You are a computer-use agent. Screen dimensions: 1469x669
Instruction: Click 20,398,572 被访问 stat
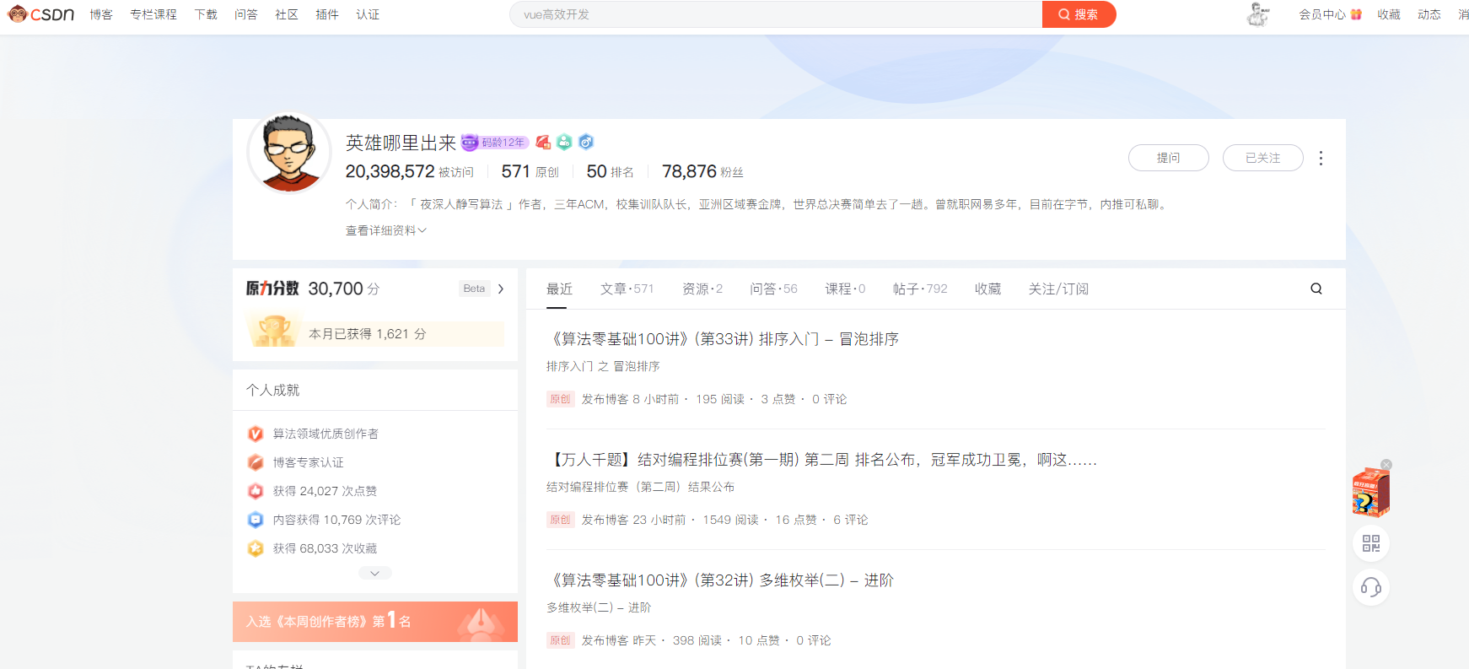pos(410,171)
